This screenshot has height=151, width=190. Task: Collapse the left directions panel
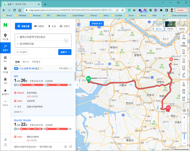coord(77,85)
